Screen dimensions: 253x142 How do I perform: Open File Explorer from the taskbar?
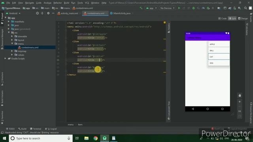(87, 138)
